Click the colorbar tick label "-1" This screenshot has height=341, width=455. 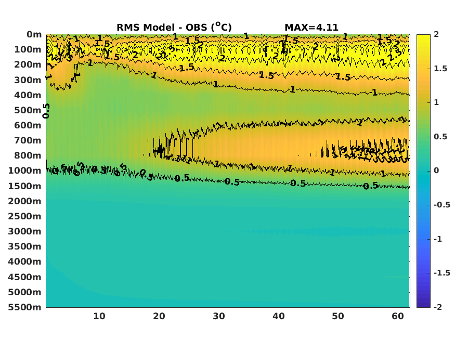[x=438, y=239]
